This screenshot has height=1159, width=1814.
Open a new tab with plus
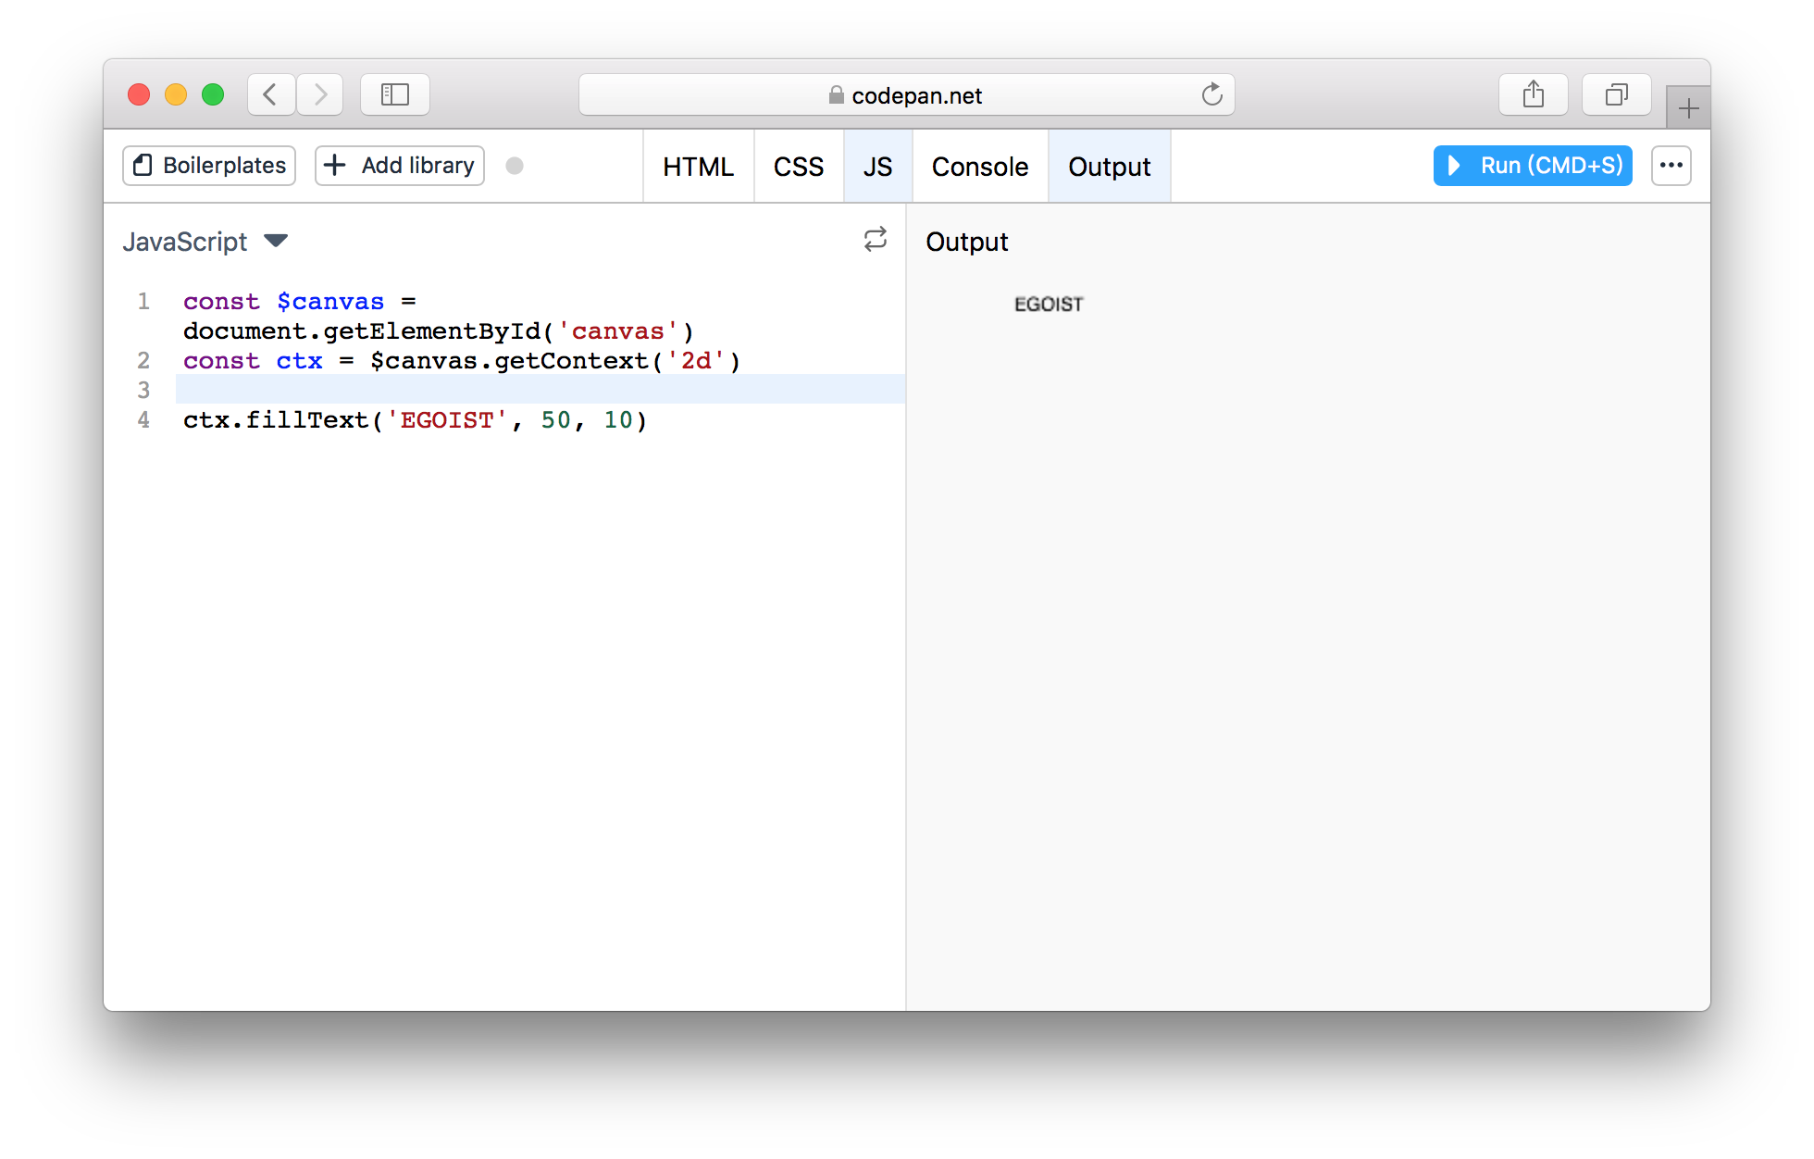click(1688, 108)
